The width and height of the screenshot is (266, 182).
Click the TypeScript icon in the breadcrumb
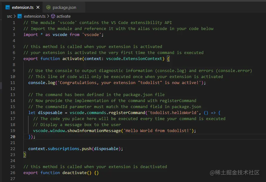pos(20,16)
